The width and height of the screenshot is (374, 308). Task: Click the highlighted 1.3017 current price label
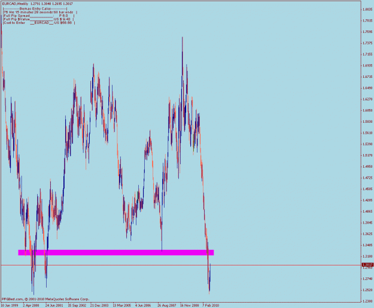[367, 265]
